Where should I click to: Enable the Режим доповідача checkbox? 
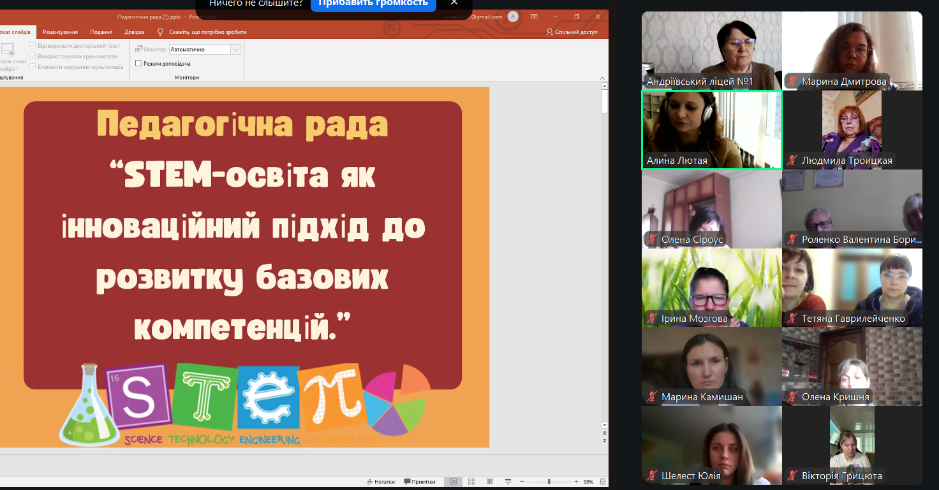(138, 64)
